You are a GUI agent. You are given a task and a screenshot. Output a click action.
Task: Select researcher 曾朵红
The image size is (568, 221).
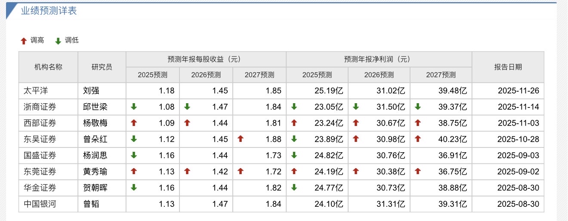94,139
